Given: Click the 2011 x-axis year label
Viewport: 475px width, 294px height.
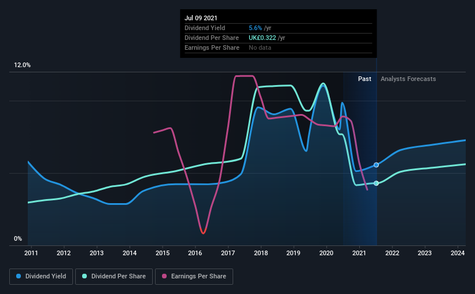Looking at the screenshot, I should 31,253.
